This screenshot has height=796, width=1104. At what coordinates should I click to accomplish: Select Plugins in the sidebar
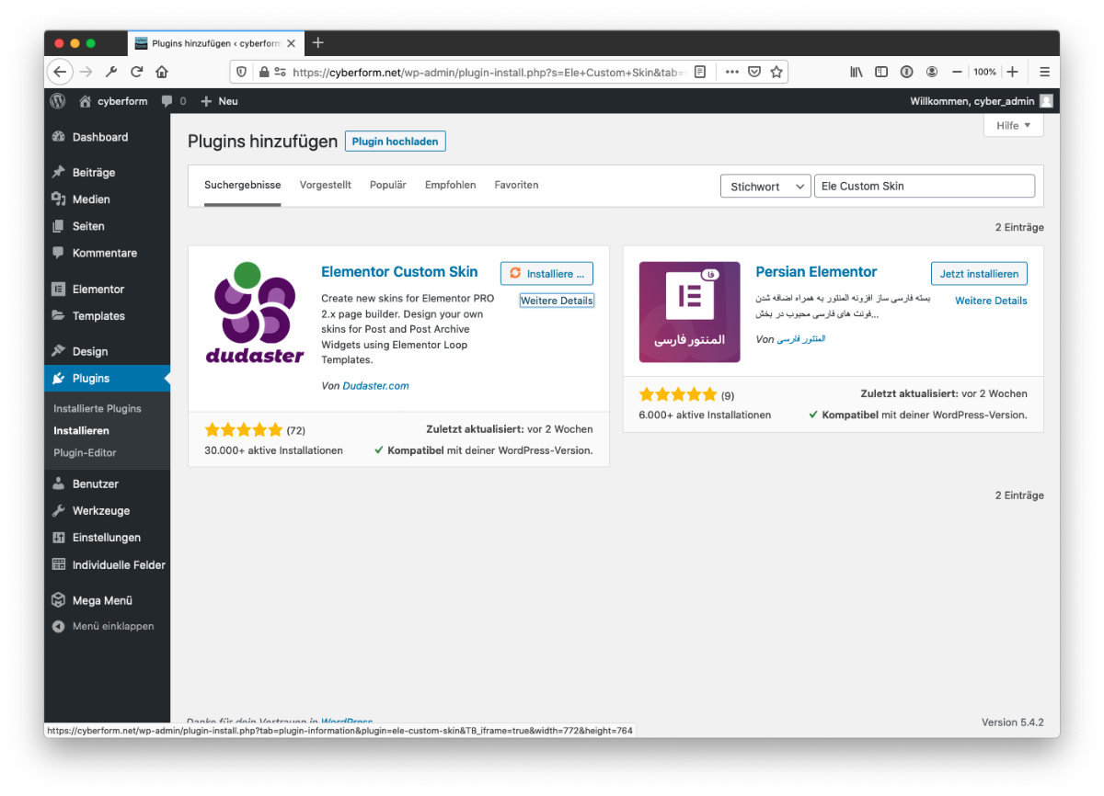point(107,378)
